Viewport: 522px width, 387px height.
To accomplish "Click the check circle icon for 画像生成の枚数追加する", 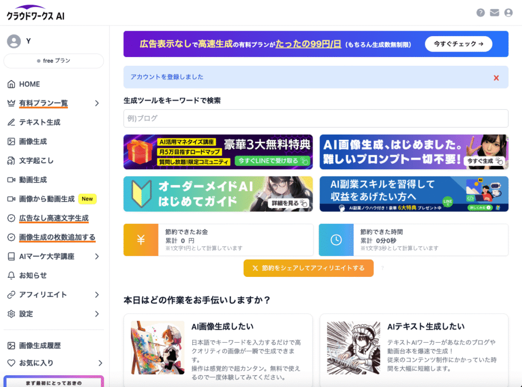I will coord(11,237).
